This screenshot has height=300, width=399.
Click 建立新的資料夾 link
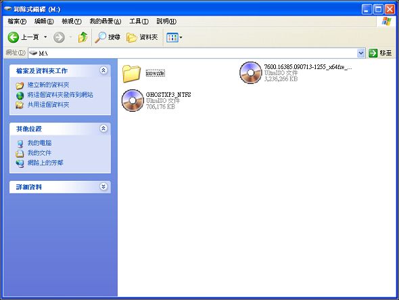[x=48, y=85]
